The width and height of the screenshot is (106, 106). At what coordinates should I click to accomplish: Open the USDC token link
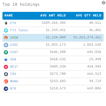click(14, 45)
